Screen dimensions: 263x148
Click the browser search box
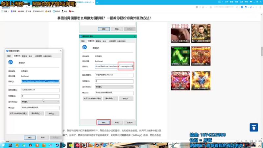(x=224, y=7)
